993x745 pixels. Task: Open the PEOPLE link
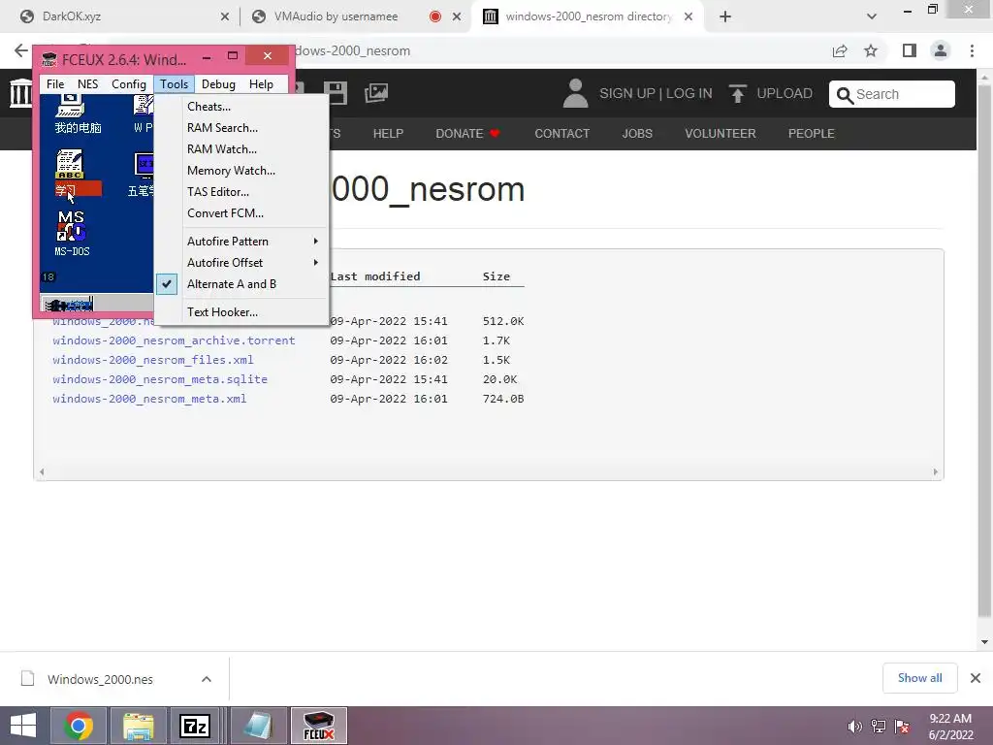pyautogui.click(x=812, y=134)
